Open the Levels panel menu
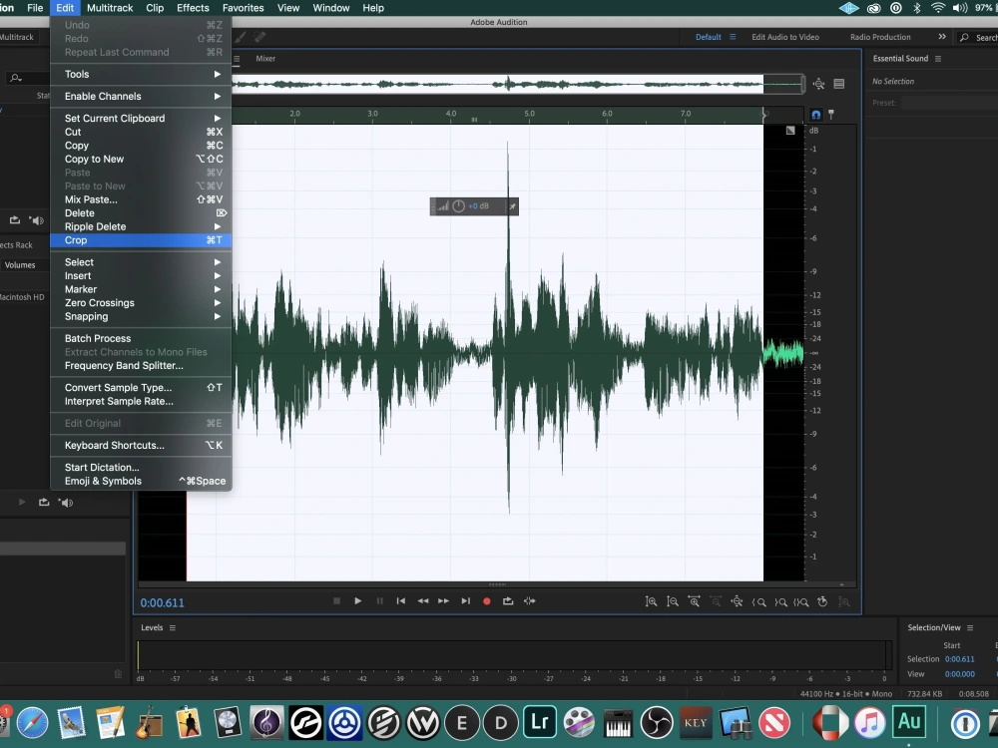The height and width of the screenshot is (748, 998). [173, 627]
